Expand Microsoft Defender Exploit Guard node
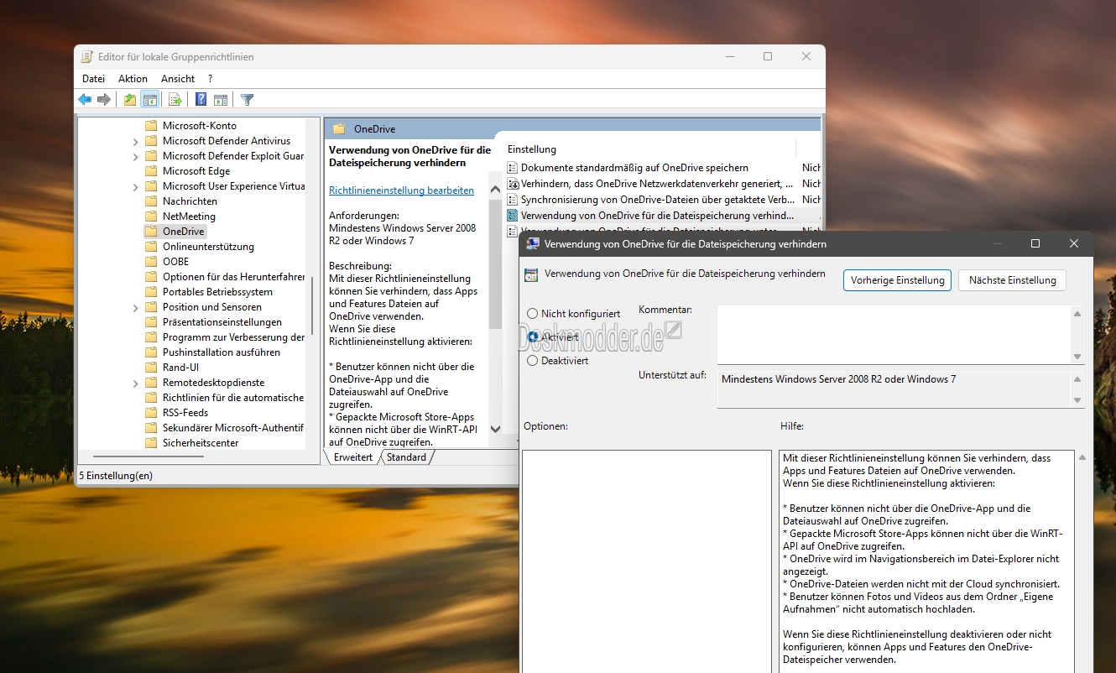 [135, 156]
